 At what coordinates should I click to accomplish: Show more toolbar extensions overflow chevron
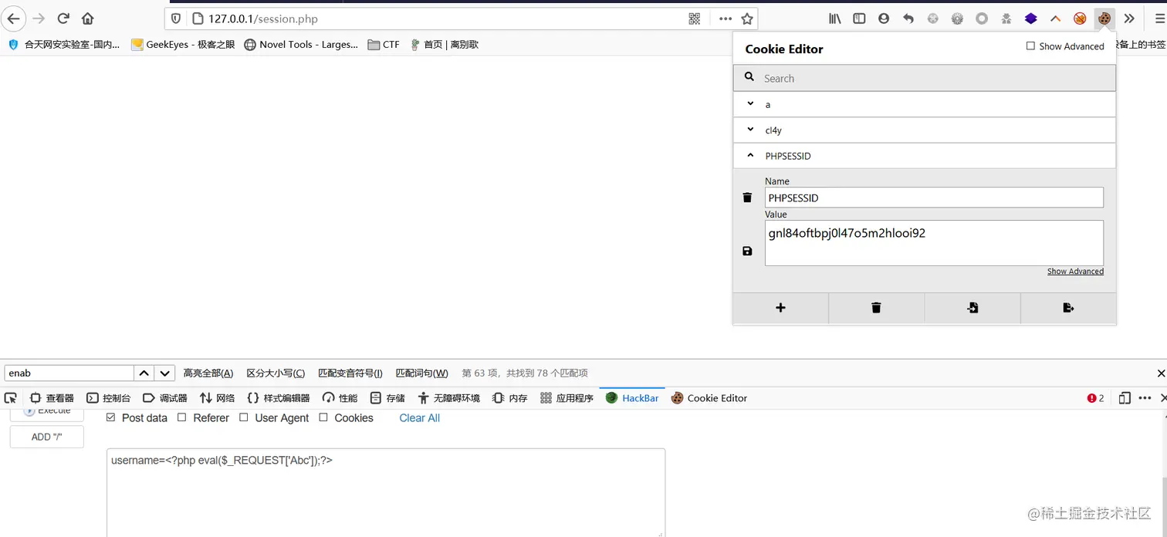tap(1129, 19)
